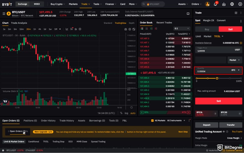Open chart scale settings gear icon

(x=131, y=107)
